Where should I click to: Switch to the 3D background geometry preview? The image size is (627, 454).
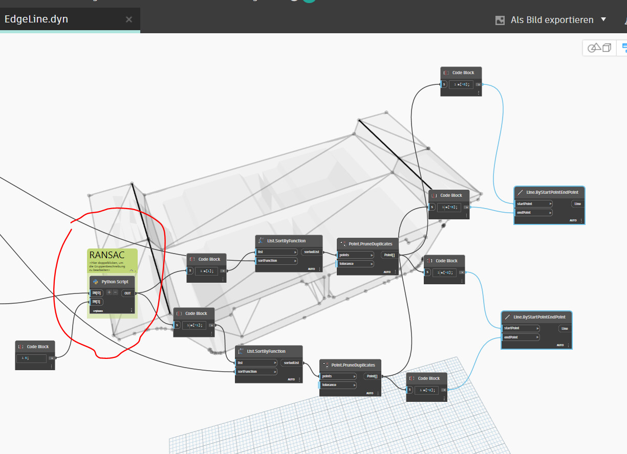coord(599,48)
